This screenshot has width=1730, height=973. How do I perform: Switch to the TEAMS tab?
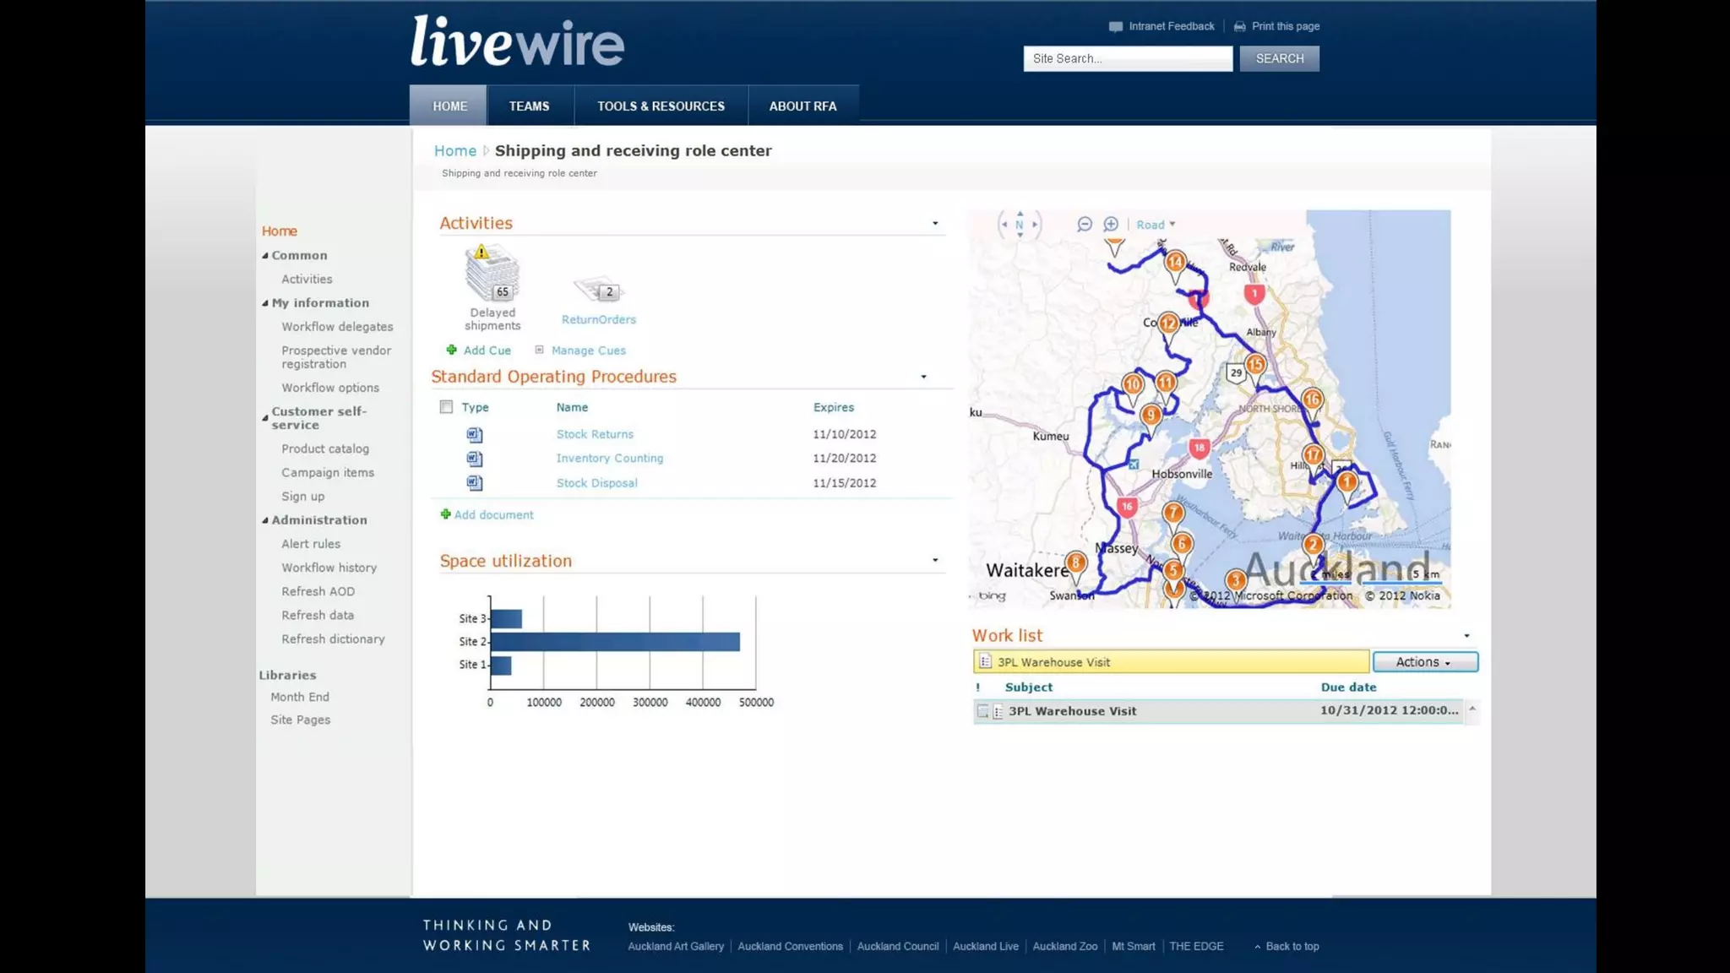click(529, 106)
